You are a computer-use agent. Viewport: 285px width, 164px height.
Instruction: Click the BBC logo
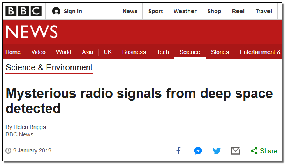(x=23, y=11)
